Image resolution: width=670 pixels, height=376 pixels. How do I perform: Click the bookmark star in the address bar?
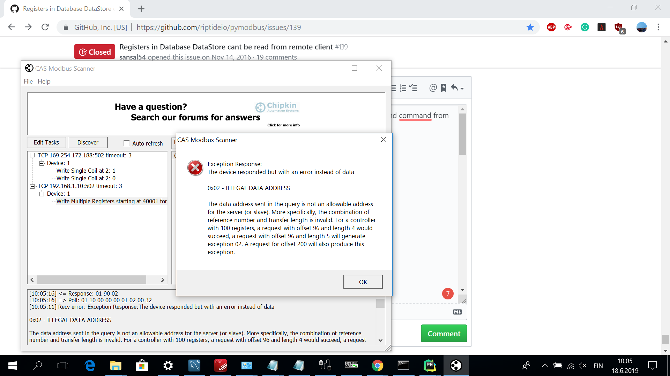click(x=530, y=27)
